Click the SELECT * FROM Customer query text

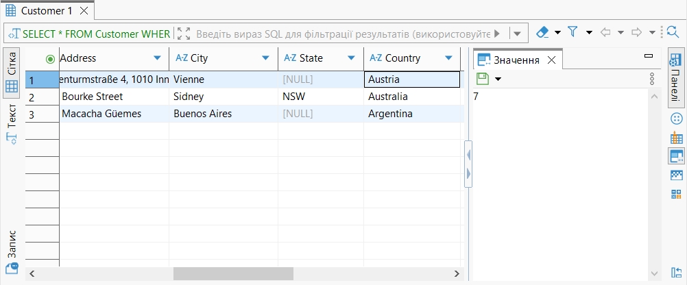[96, 34]
